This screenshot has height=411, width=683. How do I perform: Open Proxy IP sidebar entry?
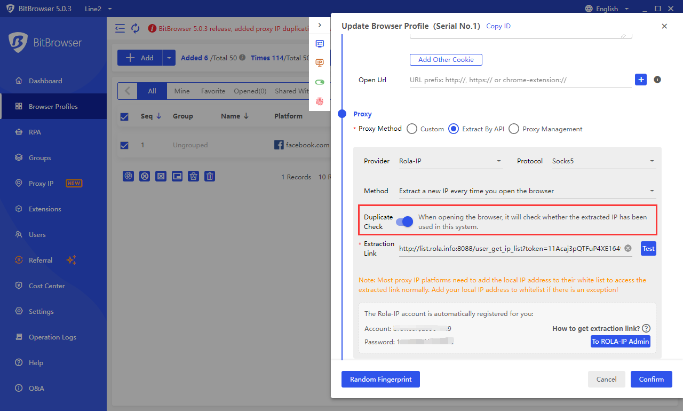pyautogui.click(x=53, y=184)
